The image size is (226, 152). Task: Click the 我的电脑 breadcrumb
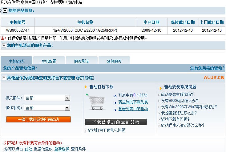pos(75,2)
